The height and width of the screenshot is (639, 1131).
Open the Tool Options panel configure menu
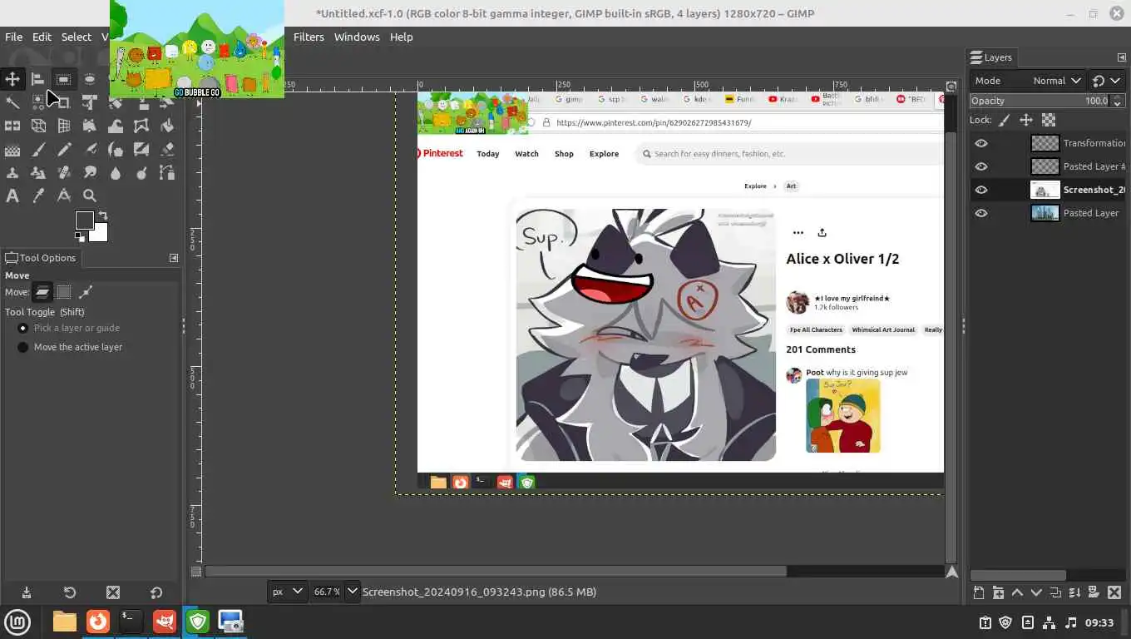click(174, 258)
